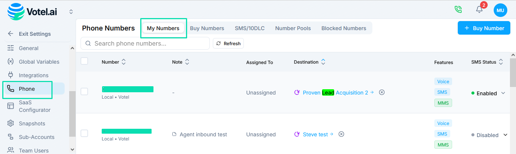Screen dimensions: 516x154
Task: Click the Refresh button
Action: tap(228, 44)
